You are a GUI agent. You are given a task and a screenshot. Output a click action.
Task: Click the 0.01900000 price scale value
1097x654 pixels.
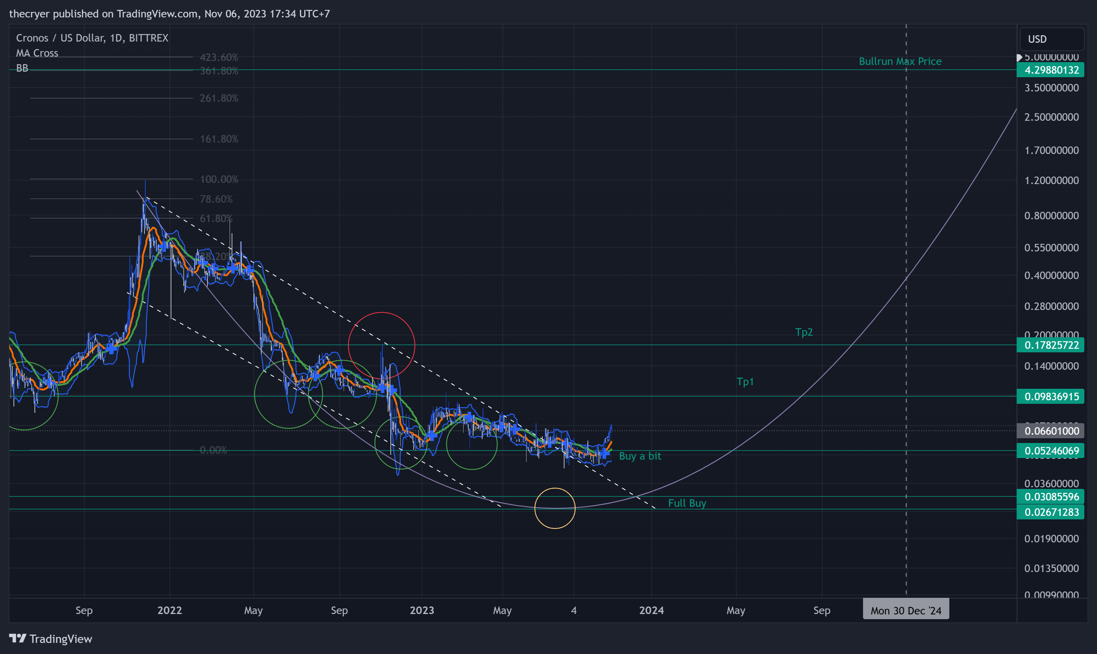tap(1051, 538)
